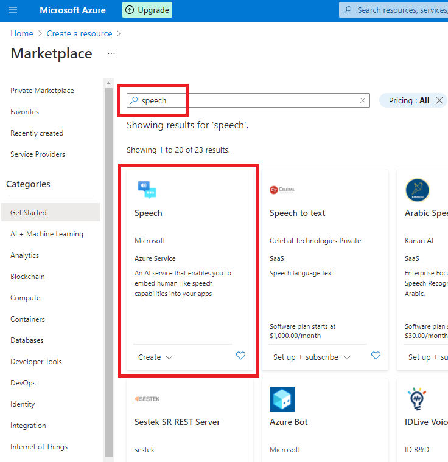
Task: Expand the Set up + subscribe dropdown
Action: click(312, 357)
